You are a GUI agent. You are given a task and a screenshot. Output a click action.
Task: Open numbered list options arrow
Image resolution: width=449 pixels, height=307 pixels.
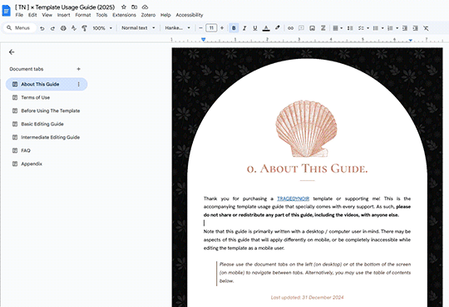click(x=397, y=28)
